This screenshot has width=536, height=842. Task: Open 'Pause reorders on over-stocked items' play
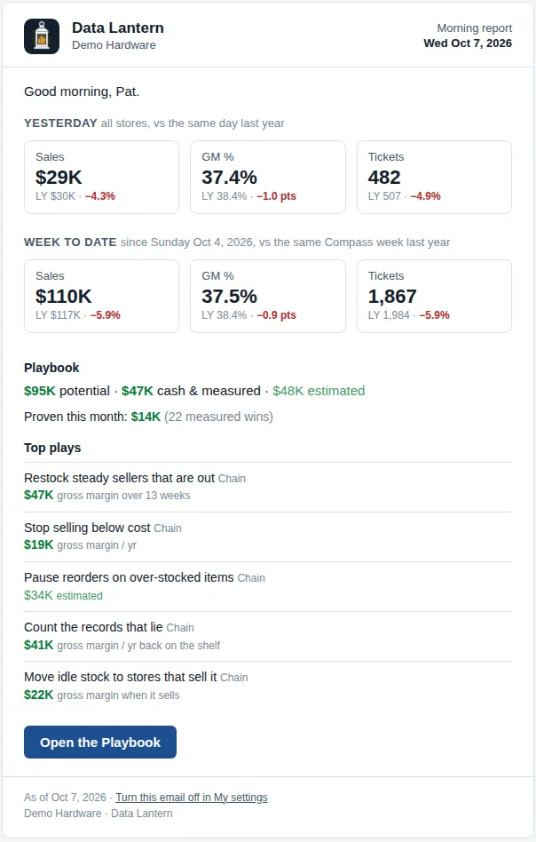click(129, 577)
